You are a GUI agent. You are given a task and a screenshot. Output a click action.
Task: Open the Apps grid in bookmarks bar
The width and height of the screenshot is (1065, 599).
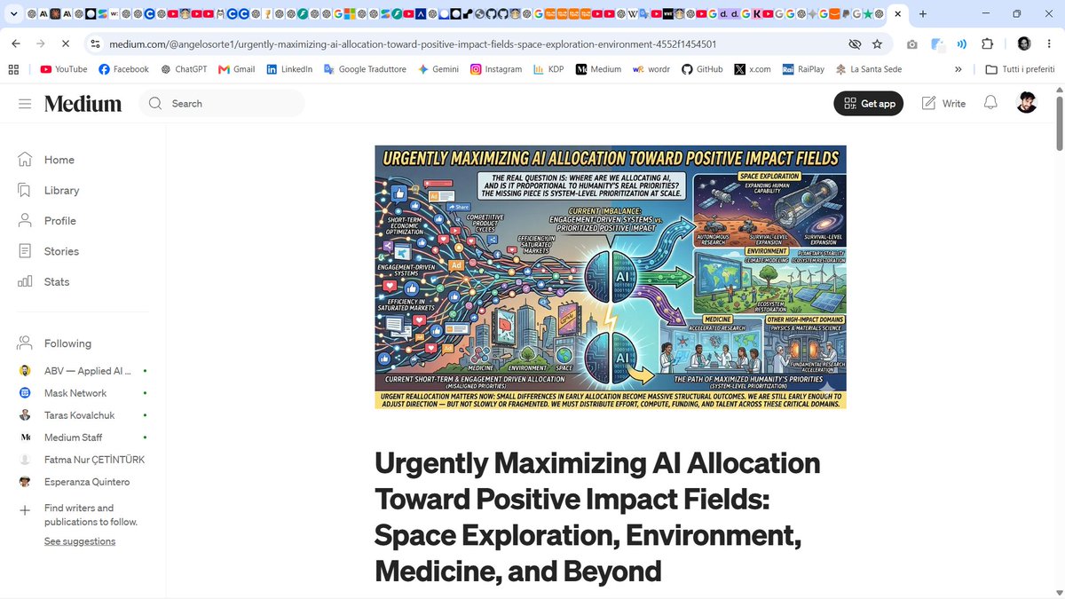tap(12, 69)
